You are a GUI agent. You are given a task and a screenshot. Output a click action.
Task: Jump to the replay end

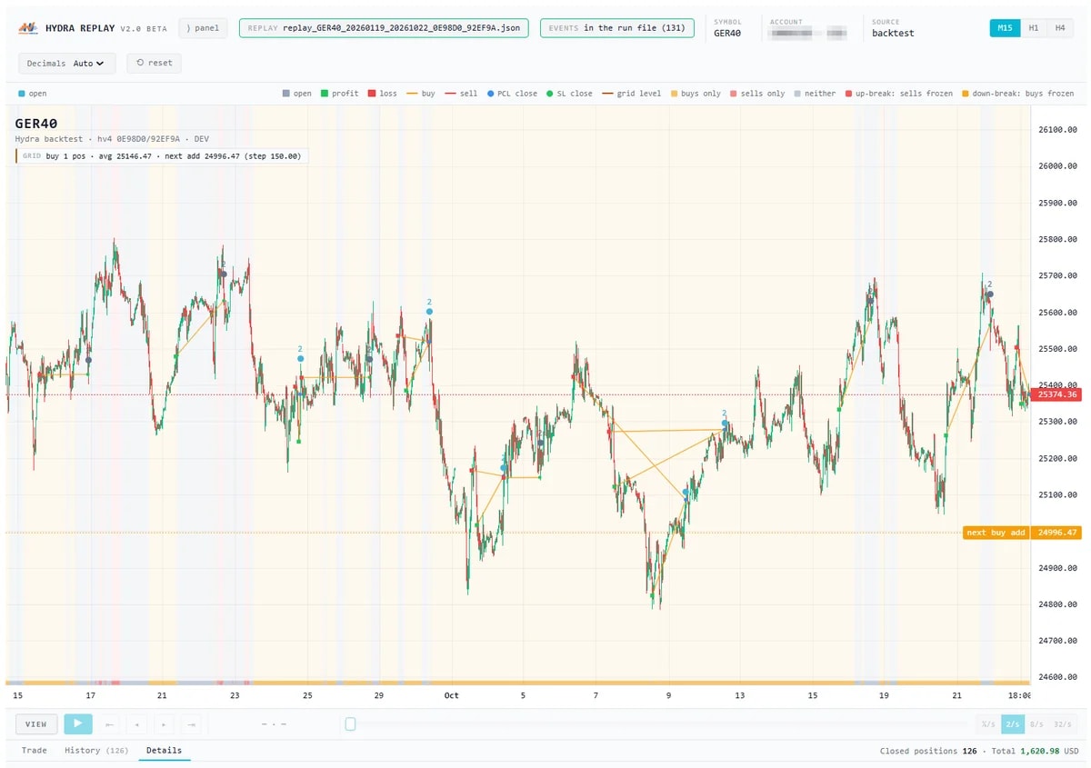pos(191,724)
